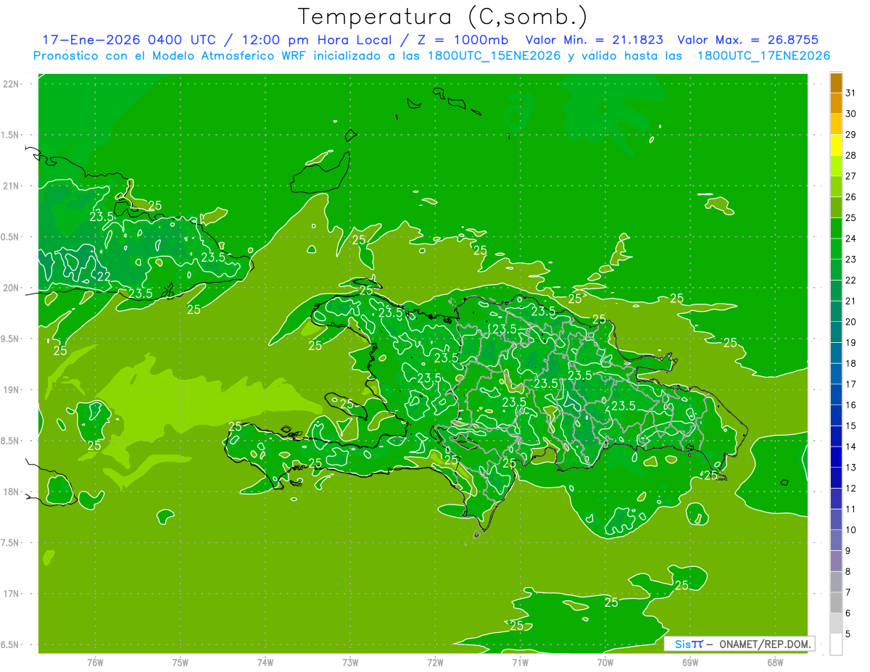
Task: Click the "21N" latitude axis label
Action: click(11, 186)
